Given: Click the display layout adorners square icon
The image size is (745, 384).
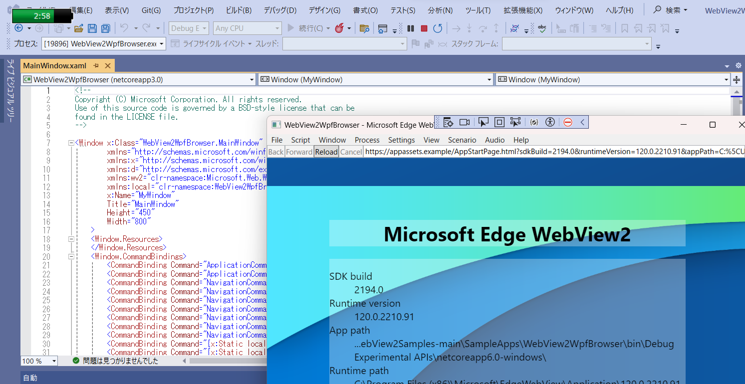Looking at the screenshot, I should (x=499, y=122).
